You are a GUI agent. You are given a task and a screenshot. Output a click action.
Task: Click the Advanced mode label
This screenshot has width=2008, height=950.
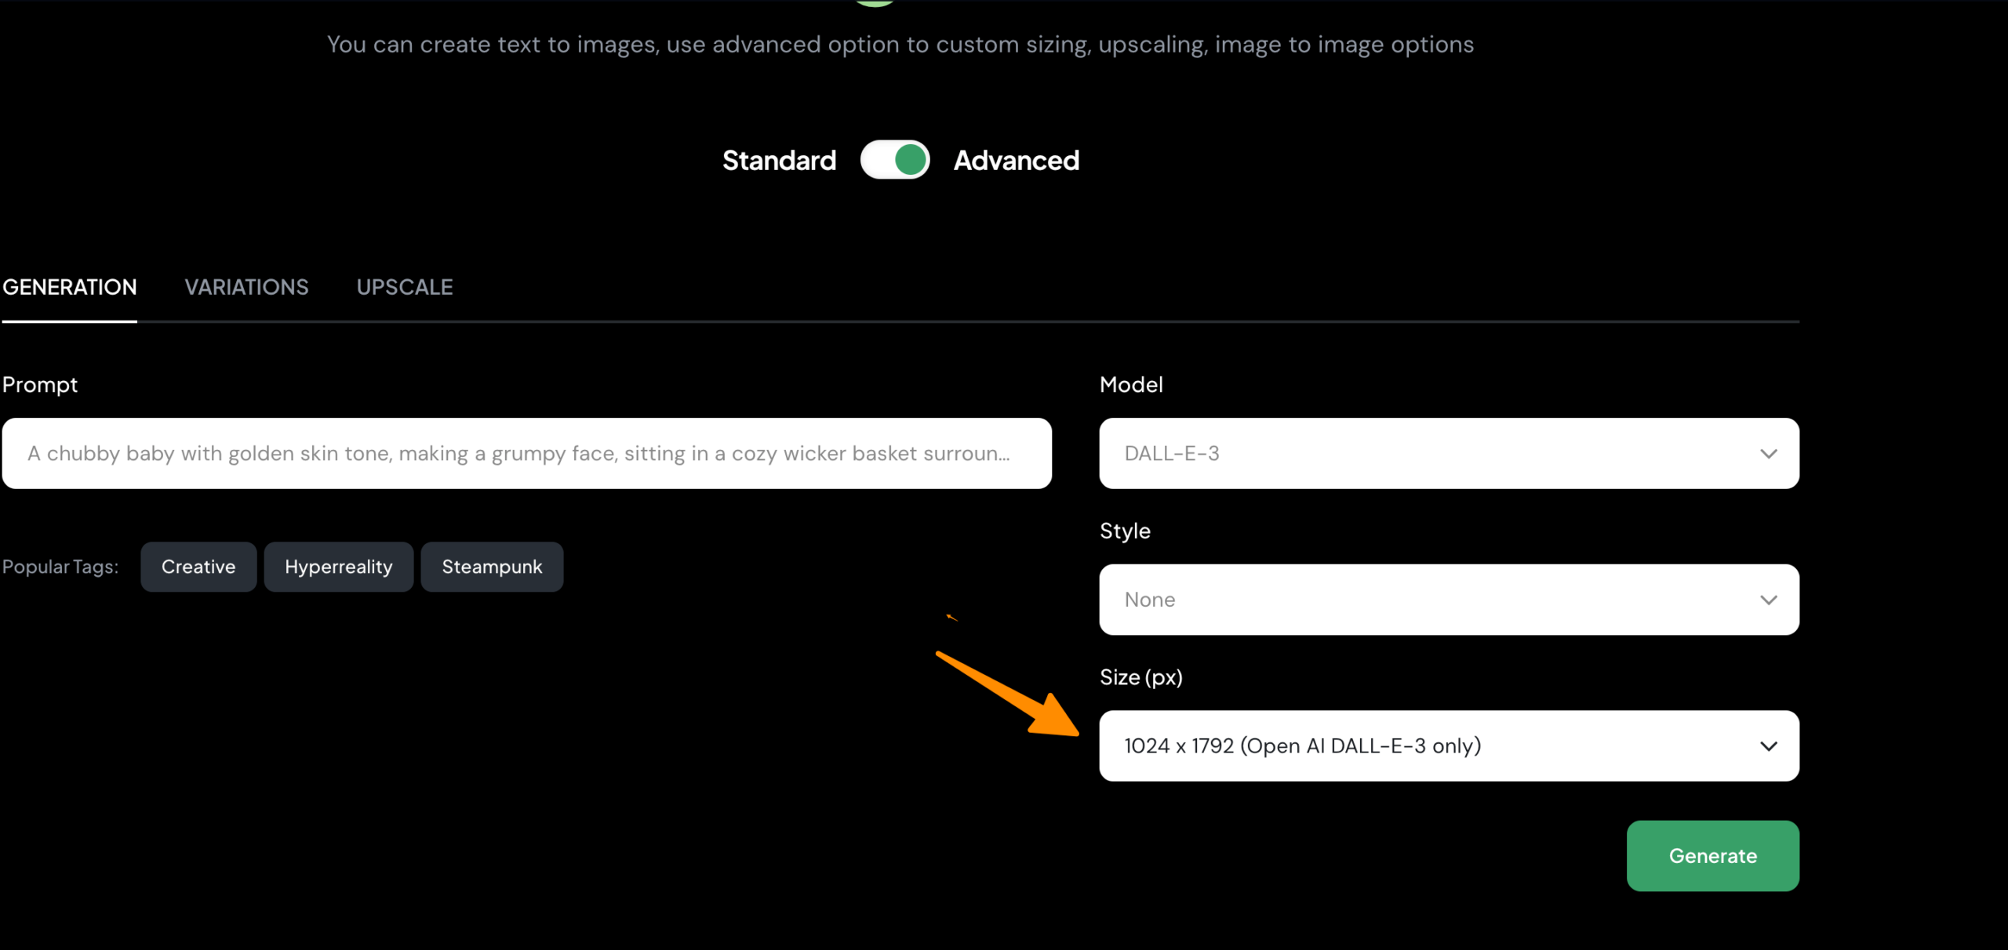[1016, 161]
